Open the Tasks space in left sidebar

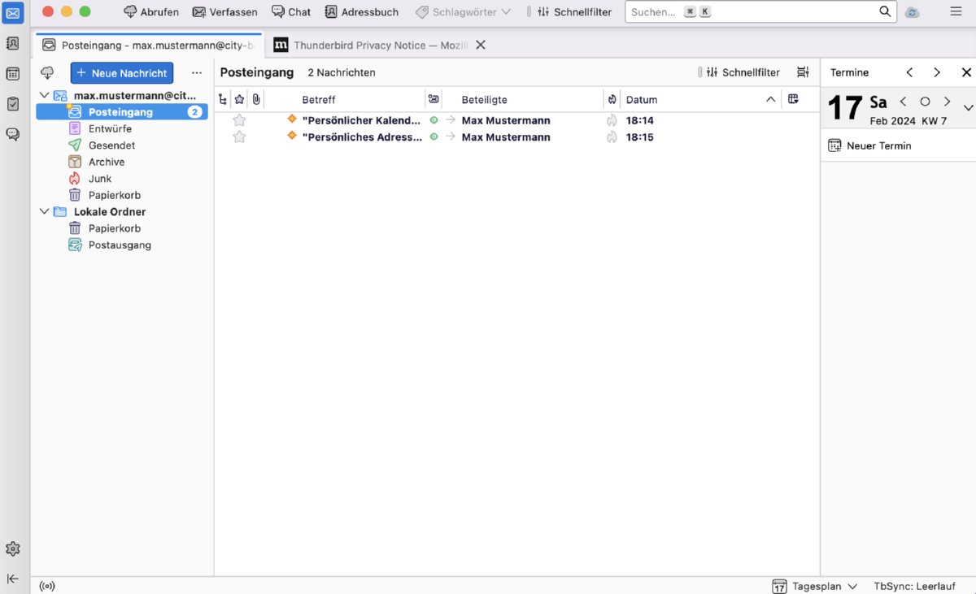pyautogui.click(x=13, y=104)
